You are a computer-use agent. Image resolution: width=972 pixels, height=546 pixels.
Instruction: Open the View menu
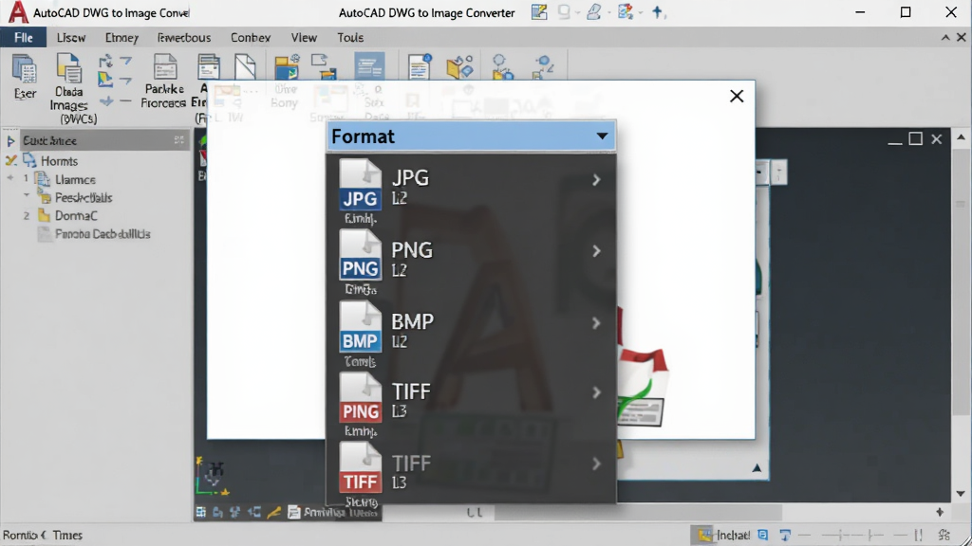(x=305, y=38)
